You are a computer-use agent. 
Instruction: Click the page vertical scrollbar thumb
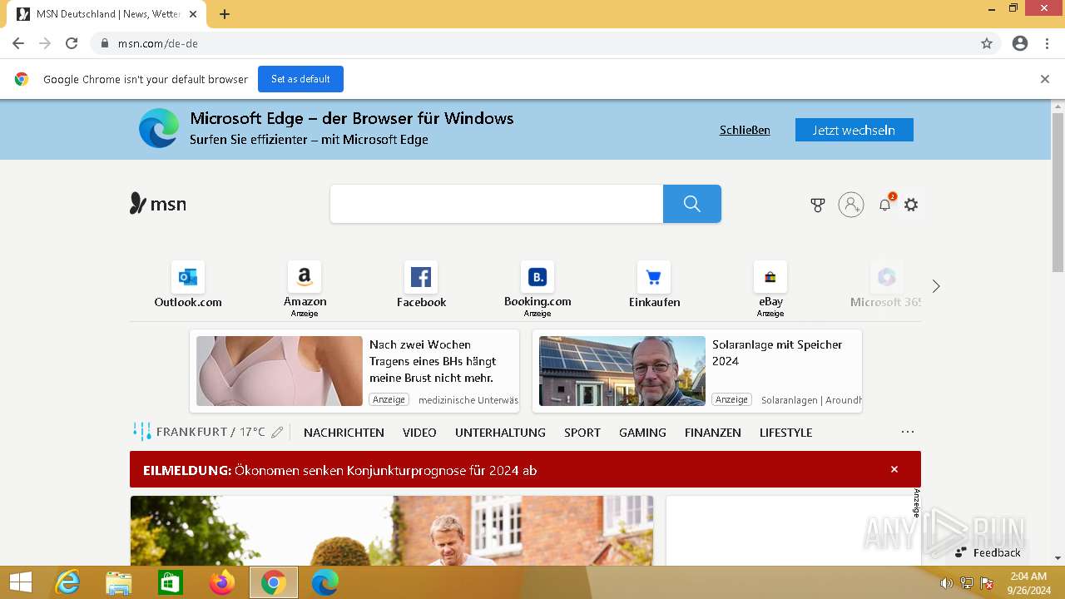(1058, 192)
